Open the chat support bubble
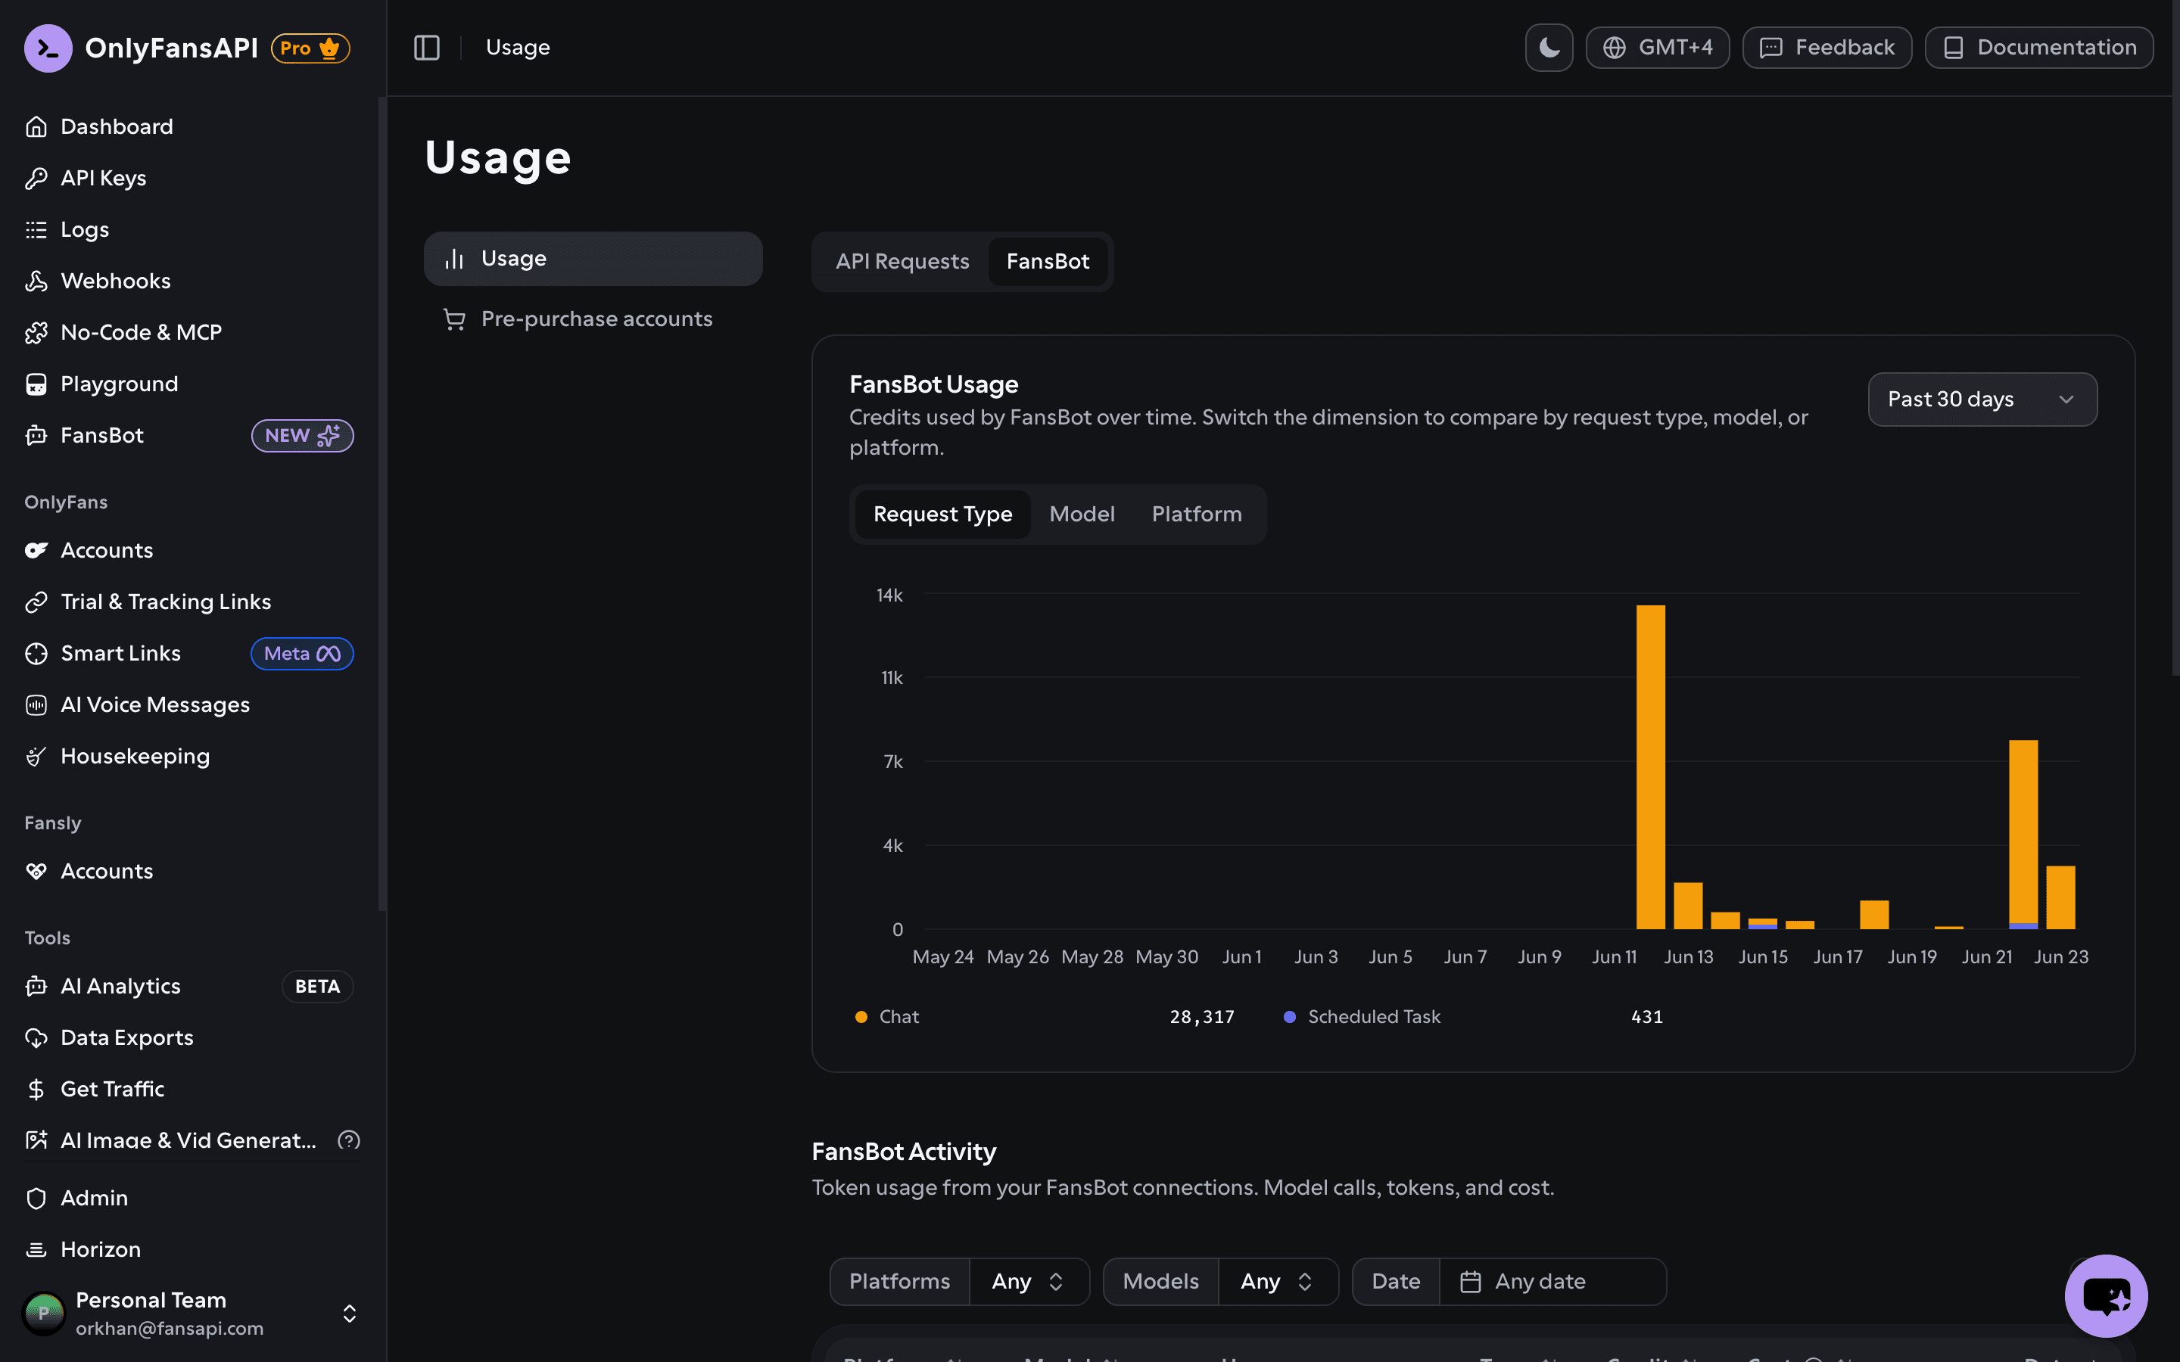2180x1362 pixels. [2106, 1296]
